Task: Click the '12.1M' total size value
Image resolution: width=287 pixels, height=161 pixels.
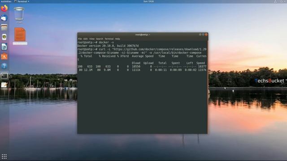Action: pos(88,70)
